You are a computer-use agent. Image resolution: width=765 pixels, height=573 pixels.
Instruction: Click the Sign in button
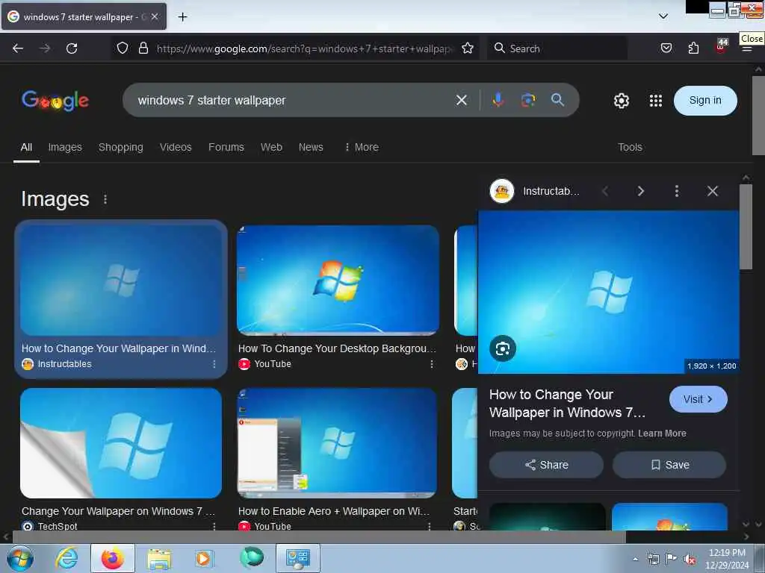tap(705, 101)
